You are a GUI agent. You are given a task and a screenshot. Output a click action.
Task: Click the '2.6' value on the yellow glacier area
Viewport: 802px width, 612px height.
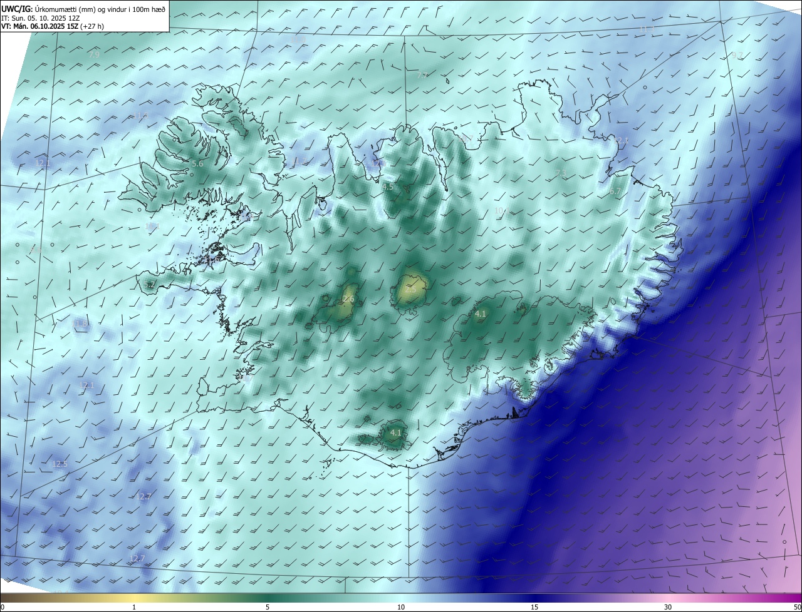pyautogui.click(x=348, y=299)
